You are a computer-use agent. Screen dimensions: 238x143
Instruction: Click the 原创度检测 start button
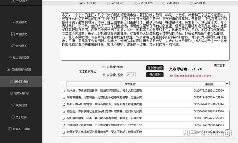(155, 68)
